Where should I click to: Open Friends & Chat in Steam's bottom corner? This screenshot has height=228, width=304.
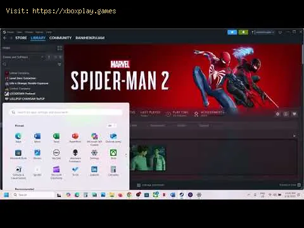point(290,185)
